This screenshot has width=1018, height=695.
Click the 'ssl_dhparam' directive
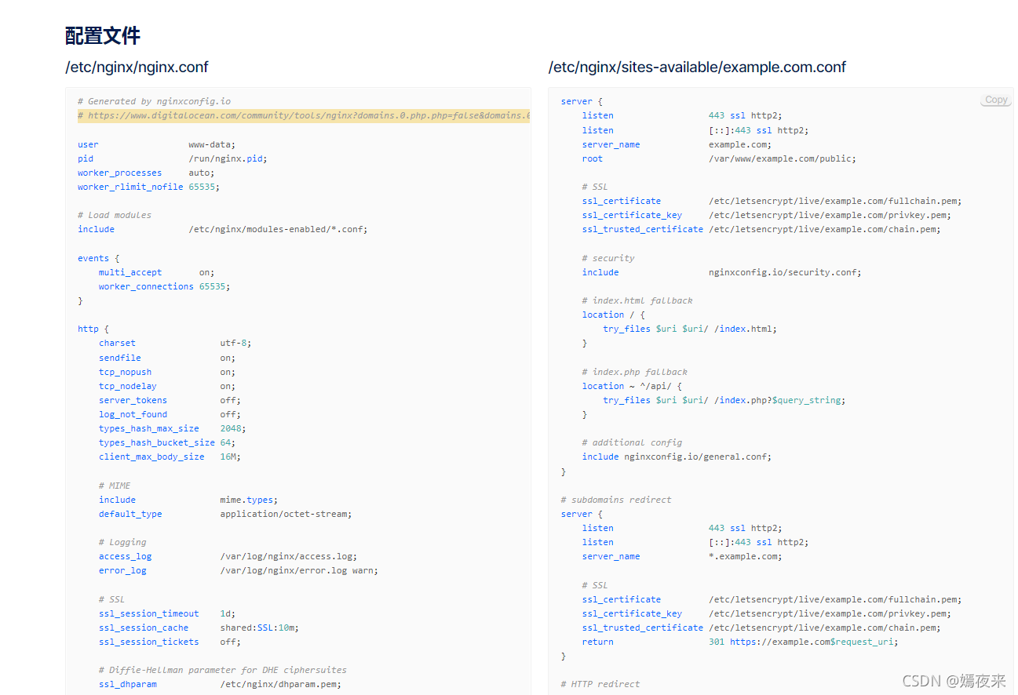pyautogui.click(x=128, y=684)
